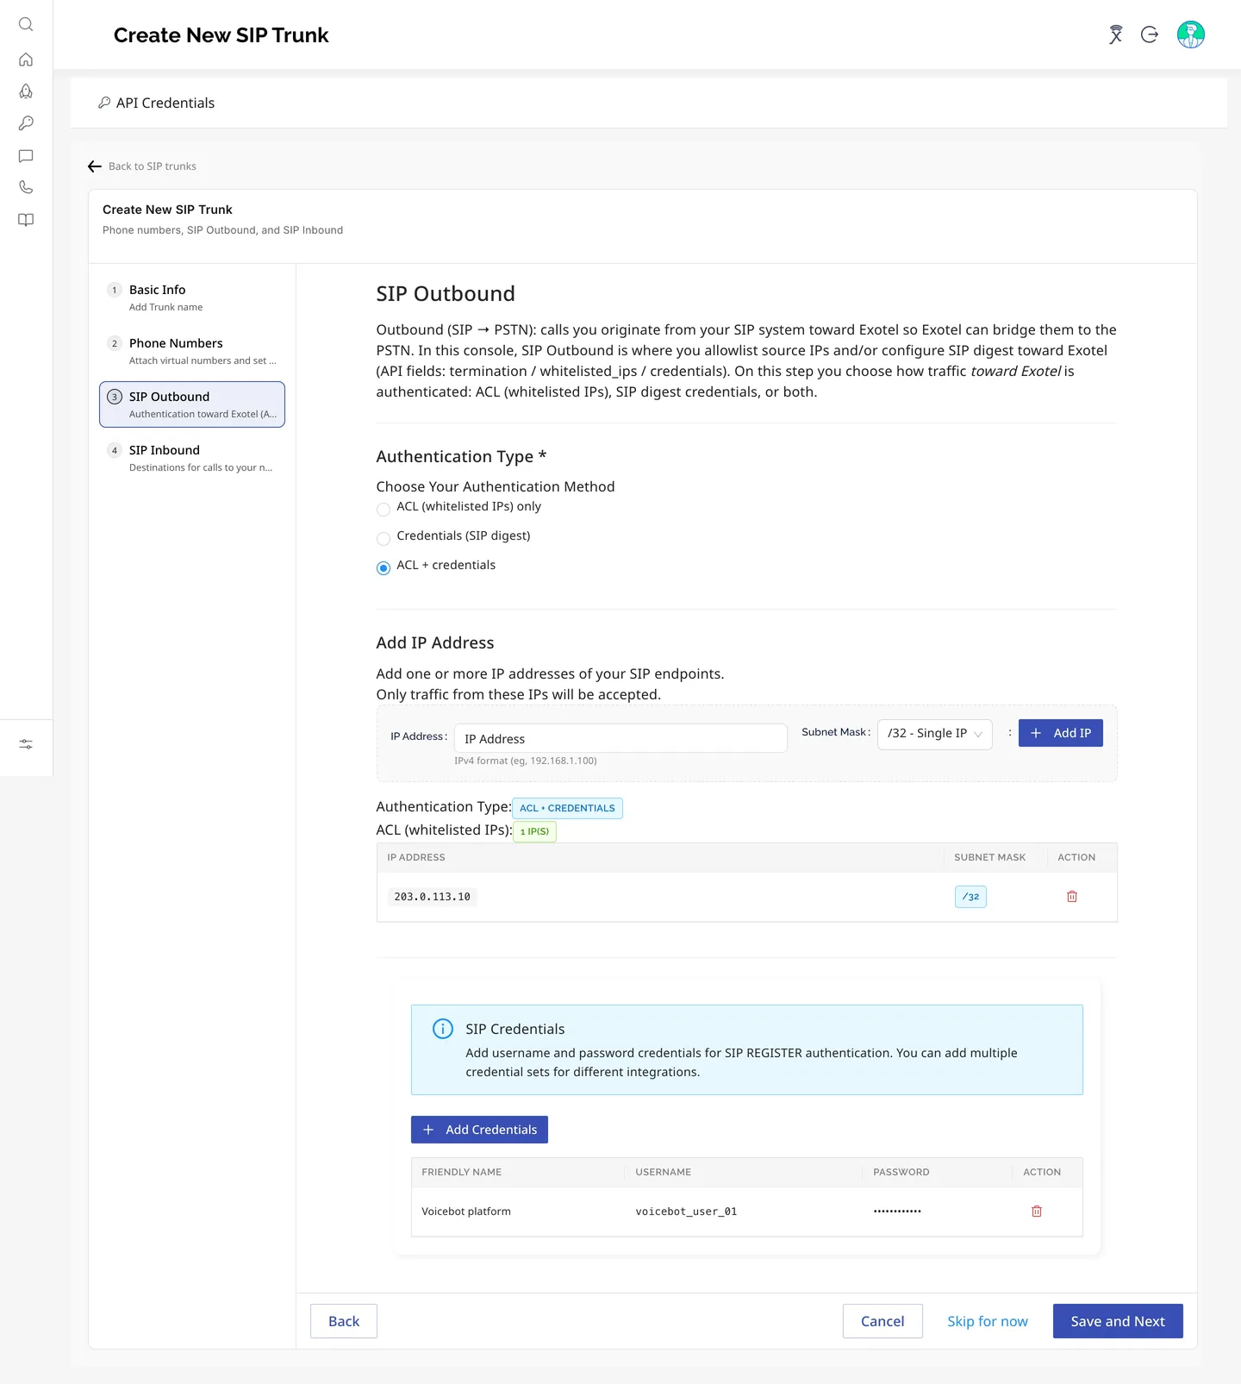Click the 1 IP(S) badge
The image size is (1241, 1384).
534,831
